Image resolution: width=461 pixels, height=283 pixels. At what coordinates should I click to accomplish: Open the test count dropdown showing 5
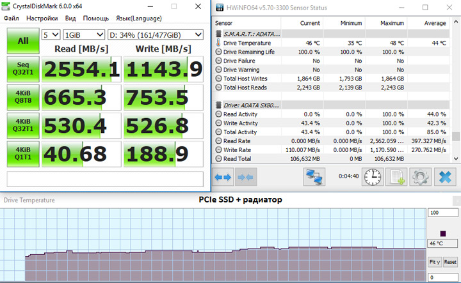pyautogui.click(x=51, y=35)
